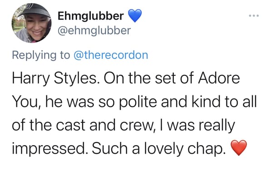Screen dimensions: 272x170
Task: Open the Ehmglubber display name profile
Action: point(91,16)
